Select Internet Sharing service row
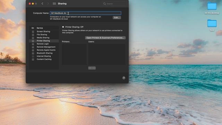222x125 pixels. (44, 56)
